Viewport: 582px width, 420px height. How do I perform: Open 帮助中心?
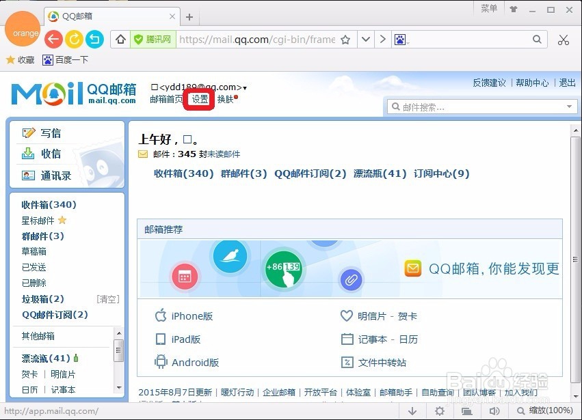point(532,83)
